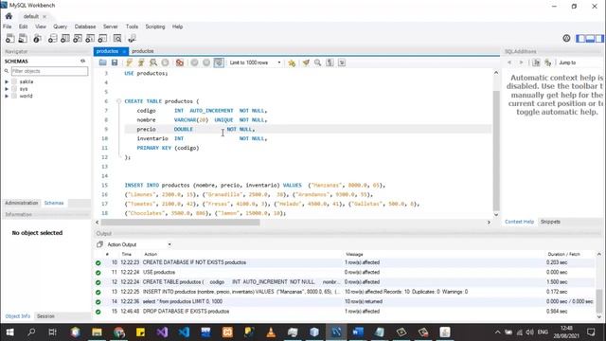Open the inspector for selected object
Screen dimensions: 606x341
point(37,38)
